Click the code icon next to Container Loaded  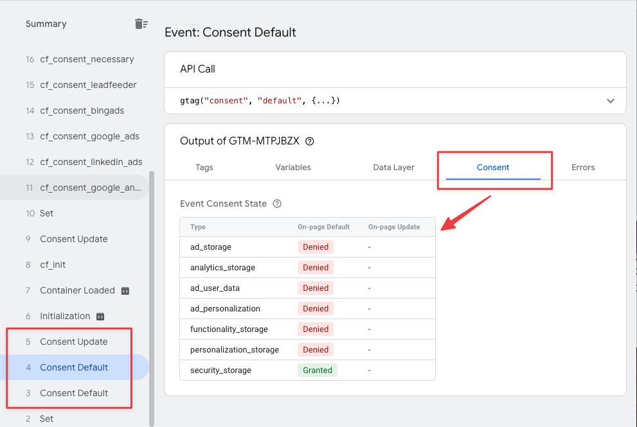(125, 291)
